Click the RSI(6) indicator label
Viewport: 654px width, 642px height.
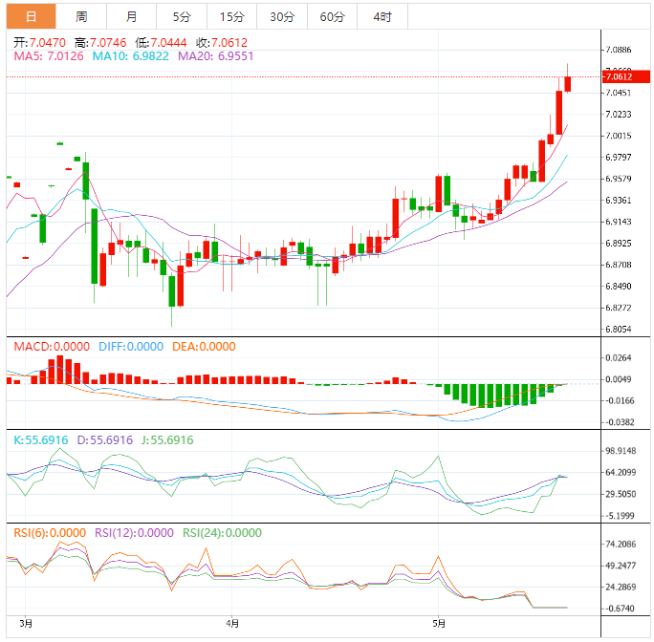(x=48, y=533)
